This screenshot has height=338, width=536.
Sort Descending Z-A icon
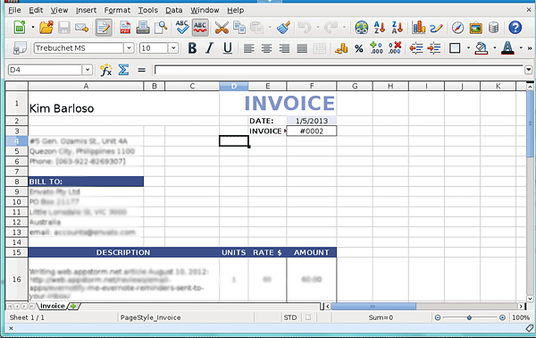click(397, 28)
